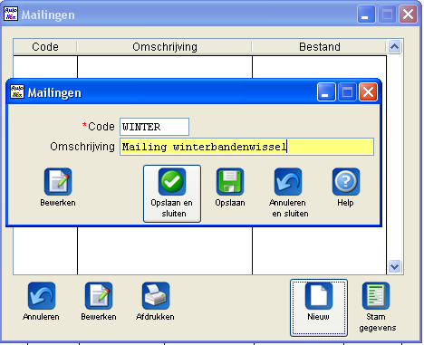
Task: Click the list scrollbar down arrow
Action: [x=394, y=266]
